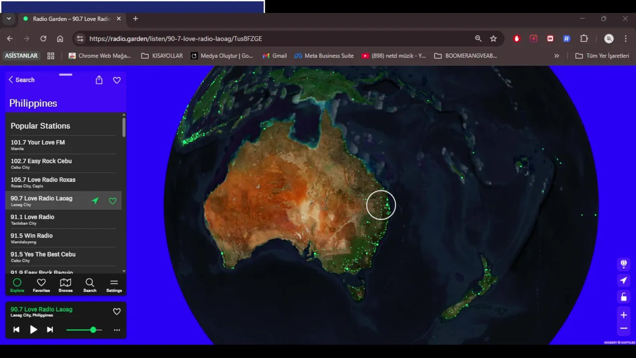Image resolution: width=636 pixels, height=358 pixels.
Task: Select 91.5 Win Radio Mandaluyong
Action: click(x=63, y=238)
